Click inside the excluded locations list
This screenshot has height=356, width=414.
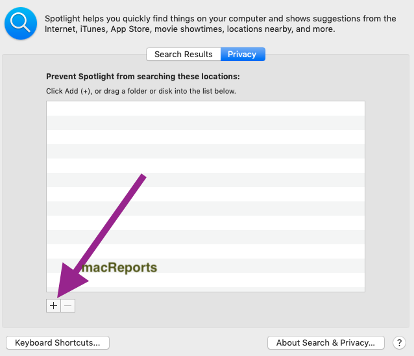click(x=206, y=196)
